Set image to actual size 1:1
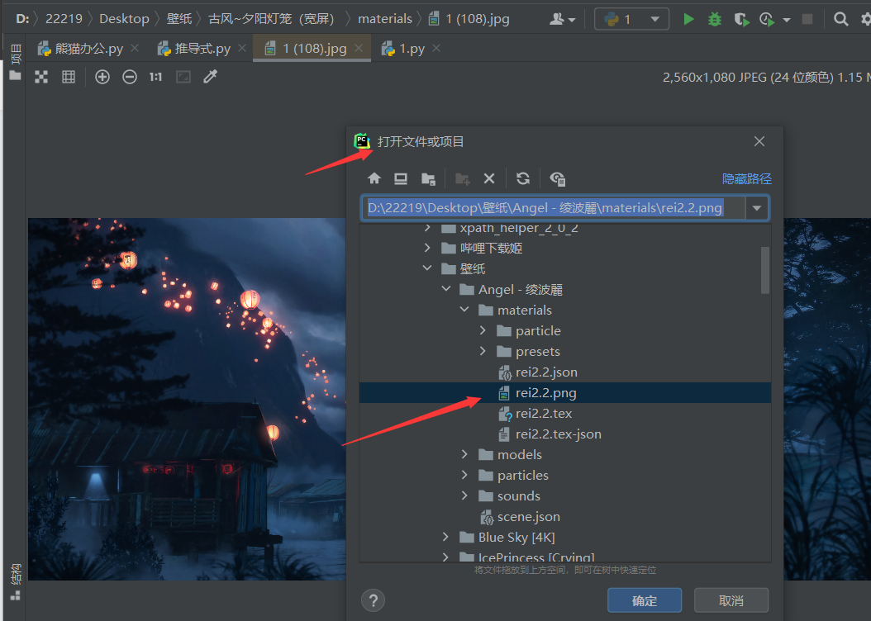The height and width of the screenshot is (621, 871). coord(155,77)
